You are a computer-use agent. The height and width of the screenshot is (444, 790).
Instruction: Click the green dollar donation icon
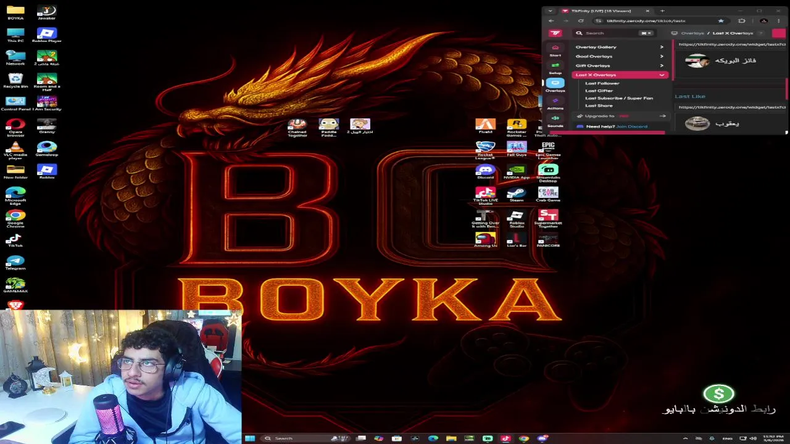click(x=718, y=393)
